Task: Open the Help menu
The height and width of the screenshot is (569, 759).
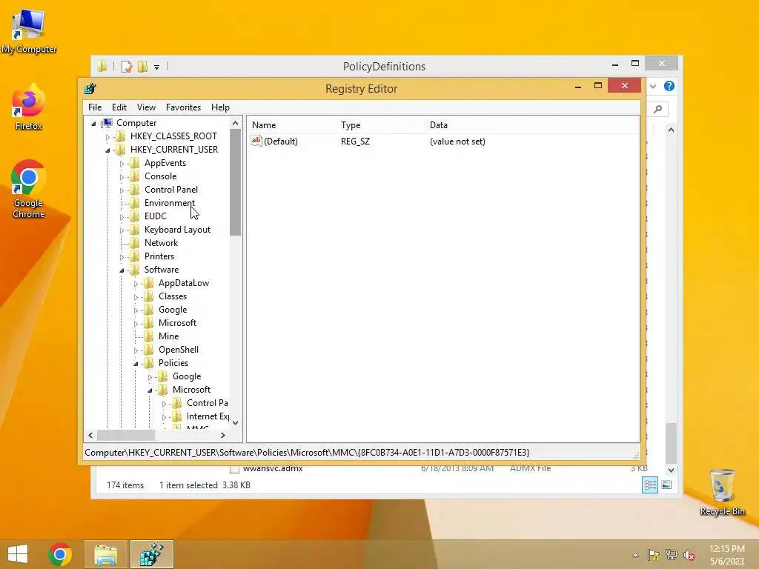Action: coord(220,107)
